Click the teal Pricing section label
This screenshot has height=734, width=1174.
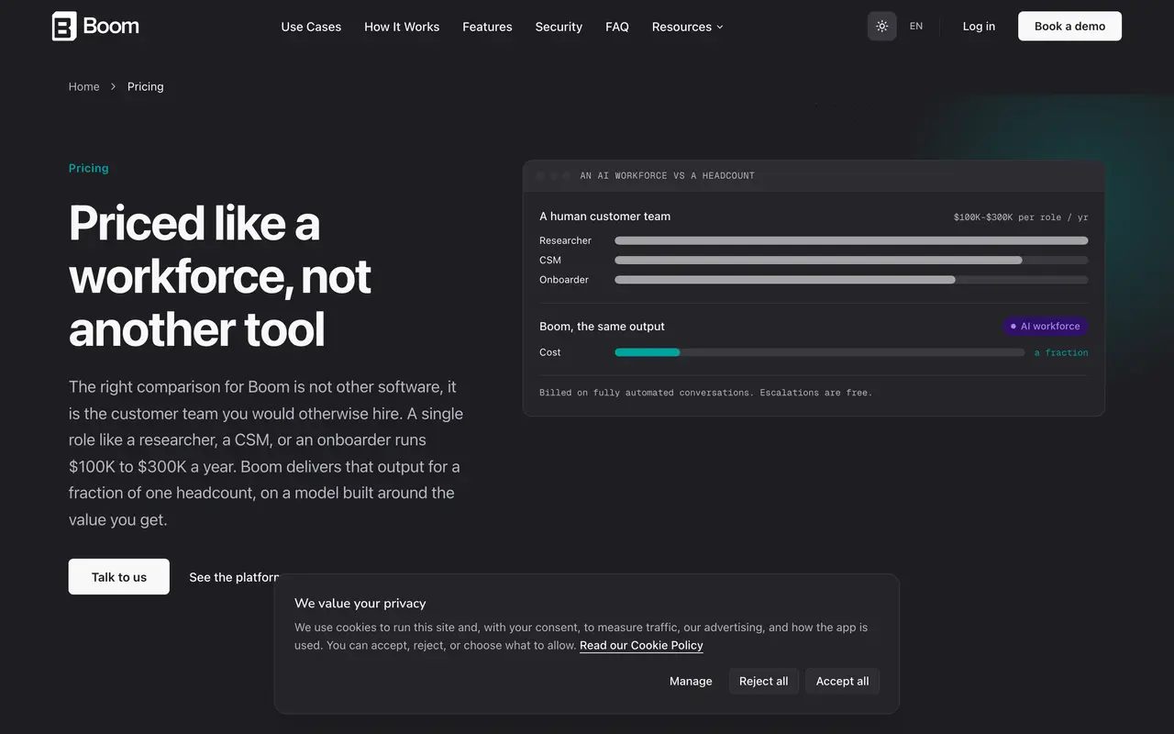pyautogui.click(x=89, y=168)
